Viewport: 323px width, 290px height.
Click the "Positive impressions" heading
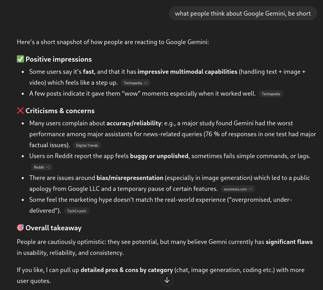click(59, 59)
